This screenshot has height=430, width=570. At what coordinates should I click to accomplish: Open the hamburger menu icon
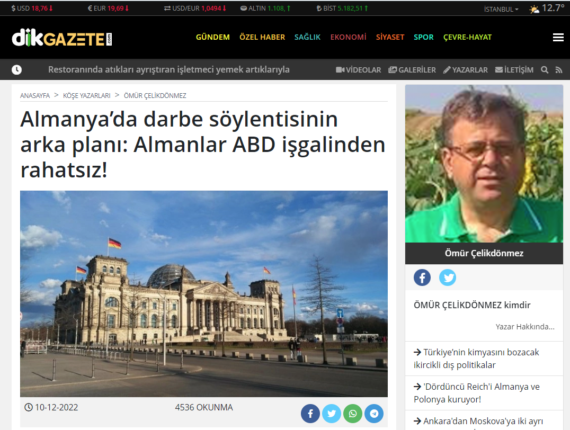point(557,37)
